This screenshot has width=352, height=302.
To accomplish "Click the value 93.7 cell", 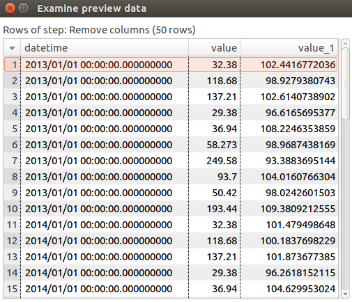I will click(x=214, y=177).
